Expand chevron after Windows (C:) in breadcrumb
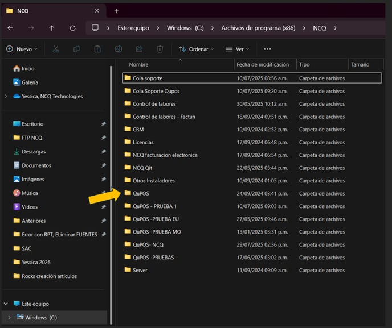This screenshot has height=328, width=392. [x=213, y=28]
